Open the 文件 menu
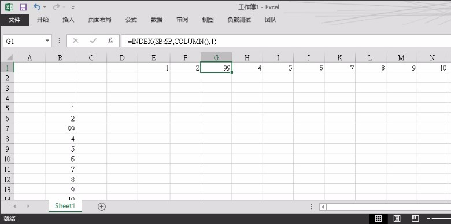The image size is (451, 224). pyautogui.click(x=14, y=20)
